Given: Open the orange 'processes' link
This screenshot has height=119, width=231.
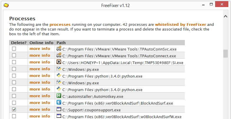Looking at the screenshot, I should pyautogui.click(x=60, y=25).
